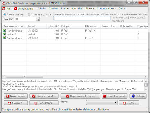Click the log panel scroll down arrow
Screen dimensions: 150x113
(x=146, y=89)
